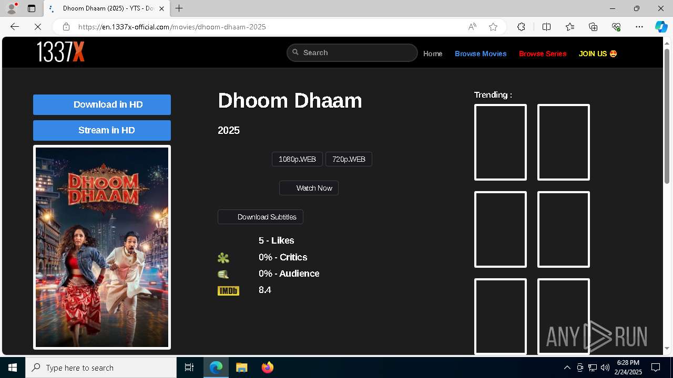Click the green splat Critics icon
This screenshot has height=378, width=673.
[x=223, y=258]
